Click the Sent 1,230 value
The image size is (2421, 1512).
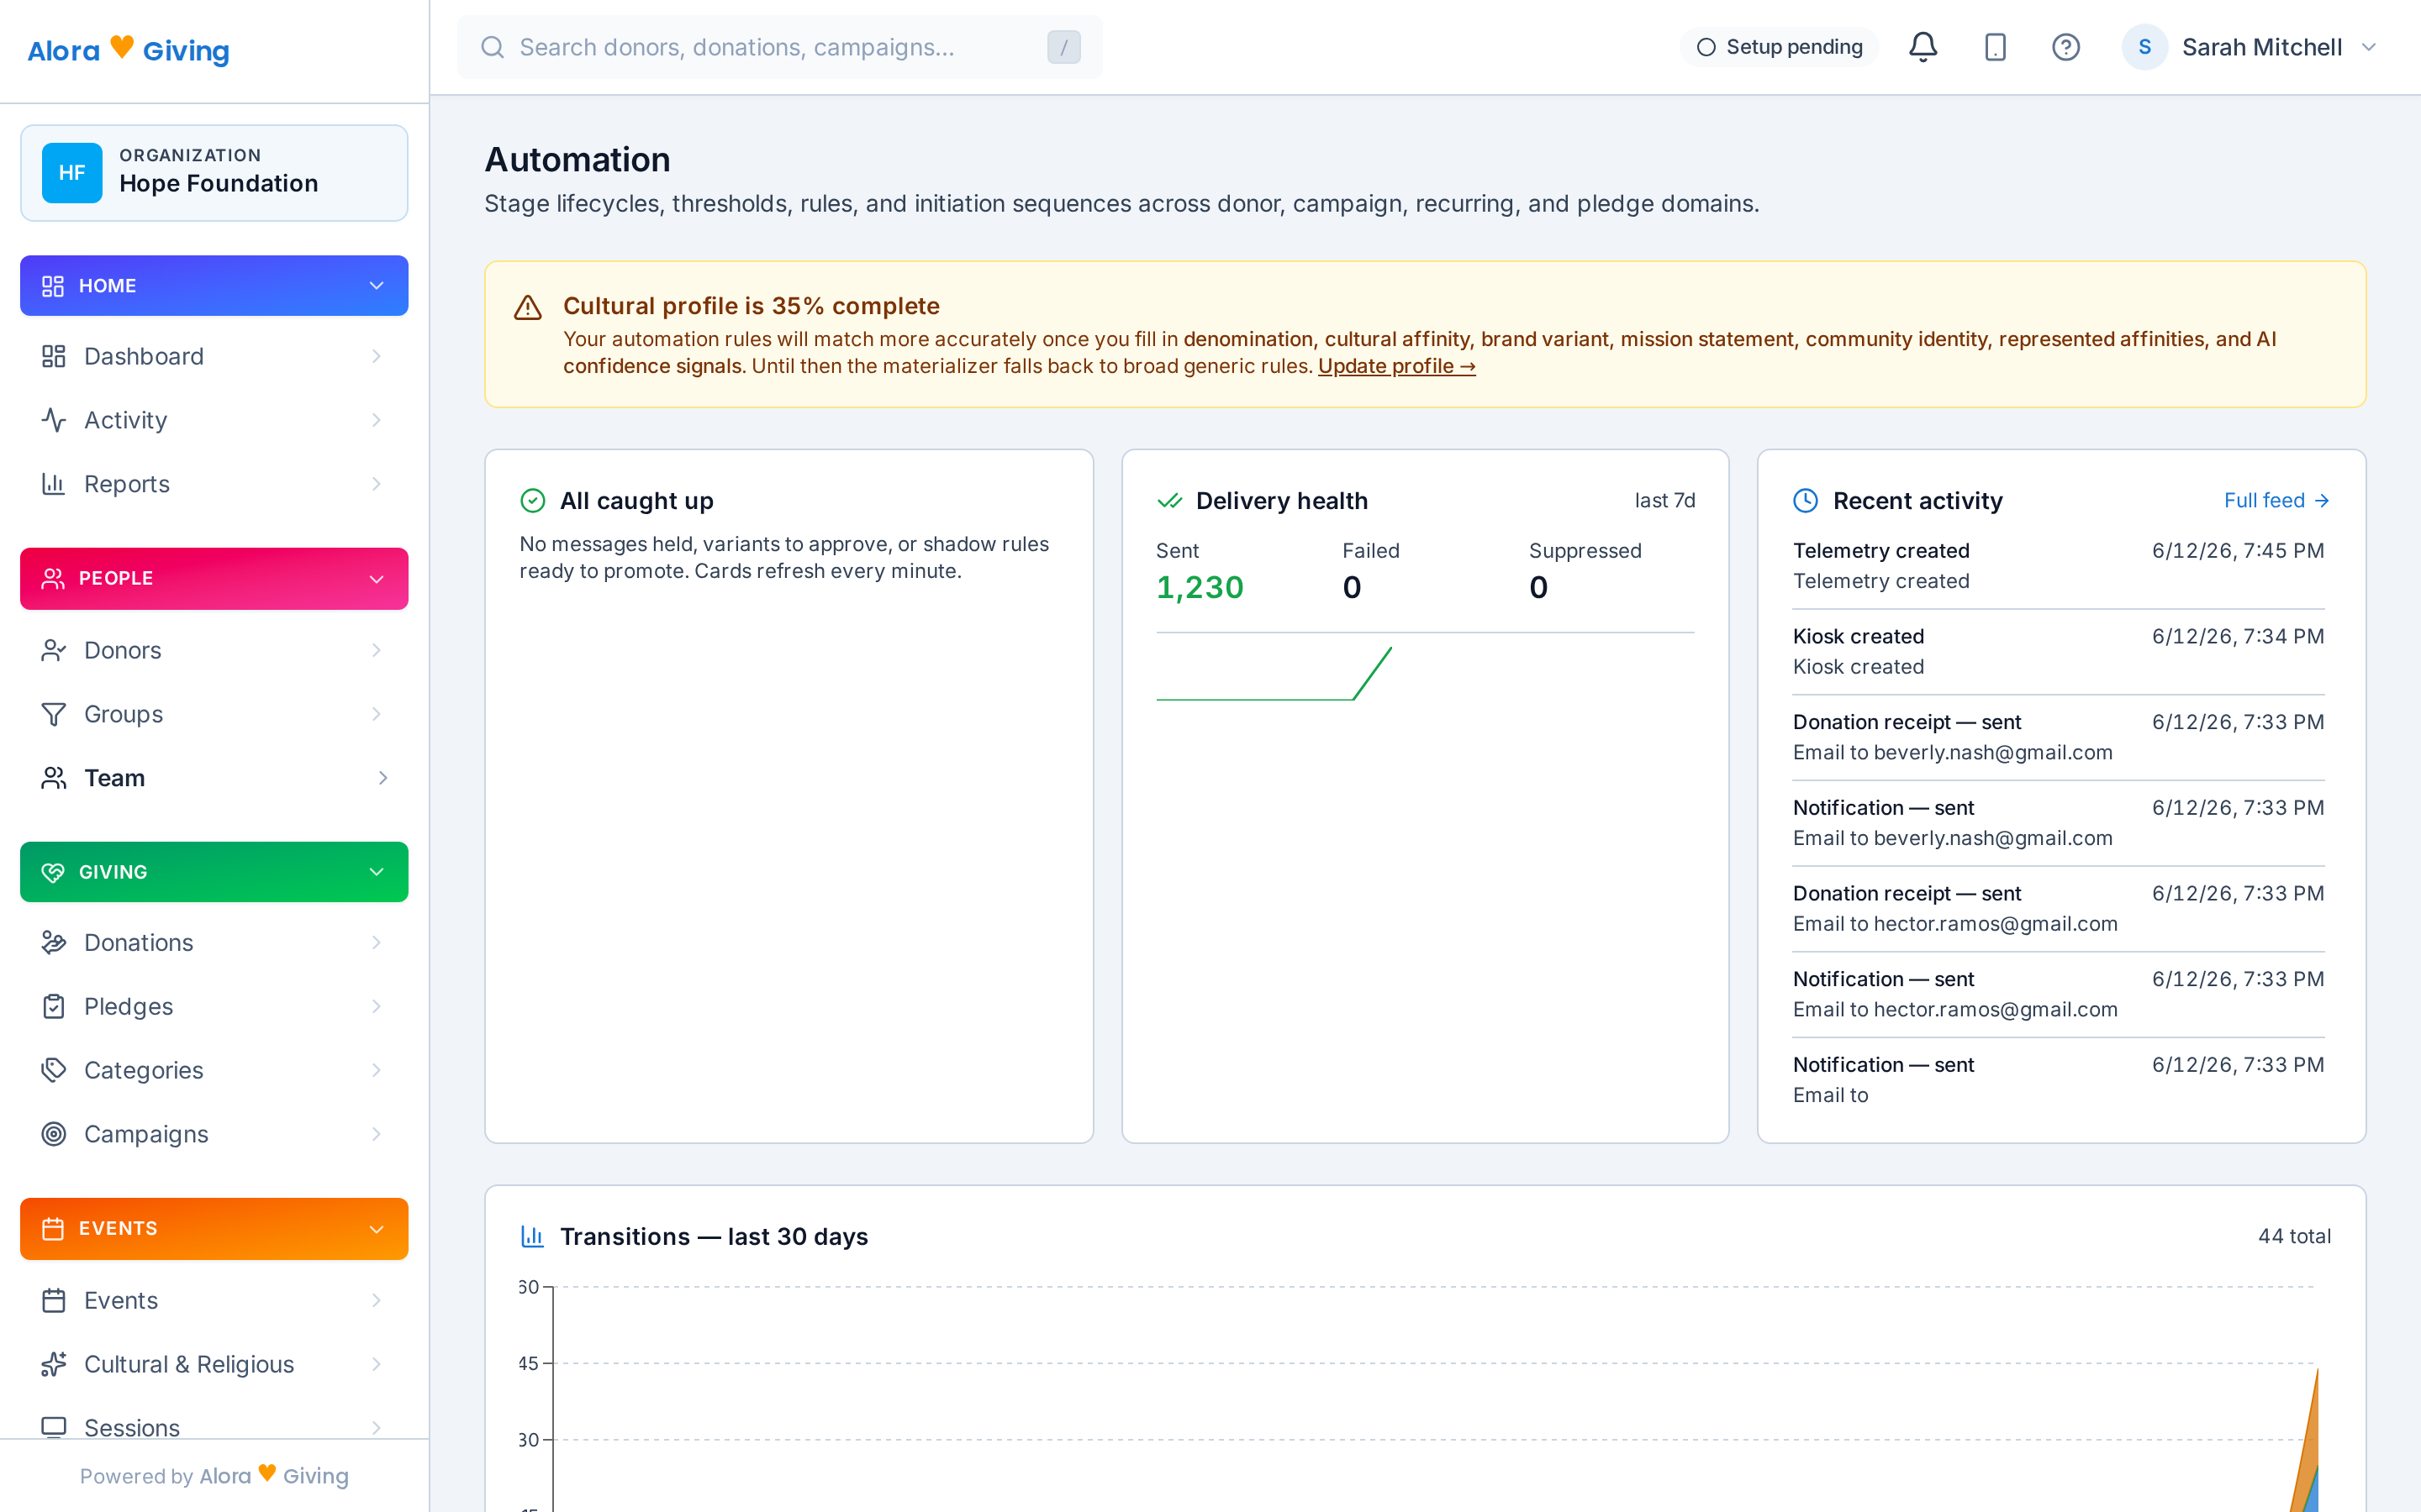[x=1200, y=587]
